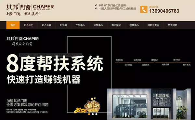This screenshot has height=120, width=195.
Task: Go to 阳光房 menu item
Action: (63, 25)
